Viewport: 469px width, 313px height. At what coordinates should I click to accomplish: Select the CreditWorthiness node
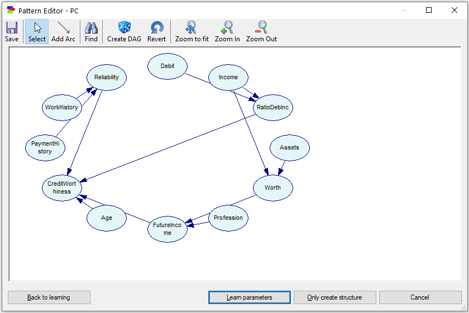click(x=62, y=187)
